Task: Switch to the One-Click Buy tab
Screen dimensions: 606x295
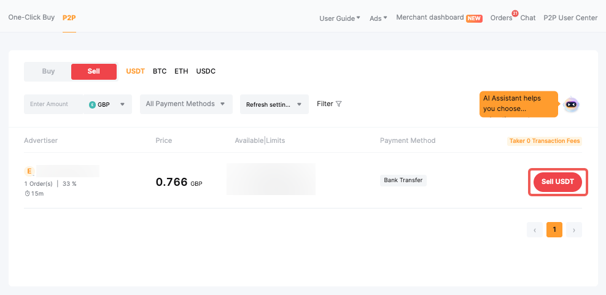Action: (x=31, y=17)
